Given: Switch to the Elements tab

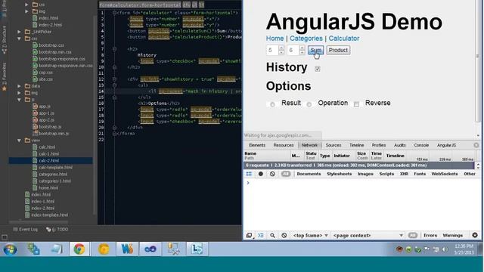Looking at the screenshot, I should point(257,145).
